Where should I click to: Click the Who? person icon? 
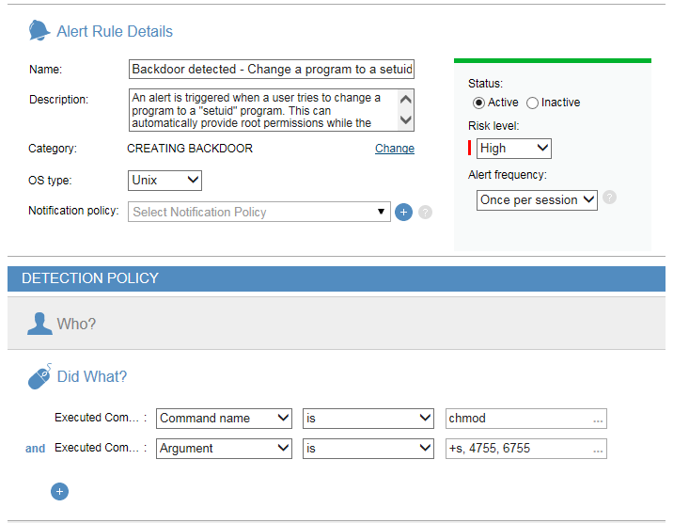tap(39, 324)
